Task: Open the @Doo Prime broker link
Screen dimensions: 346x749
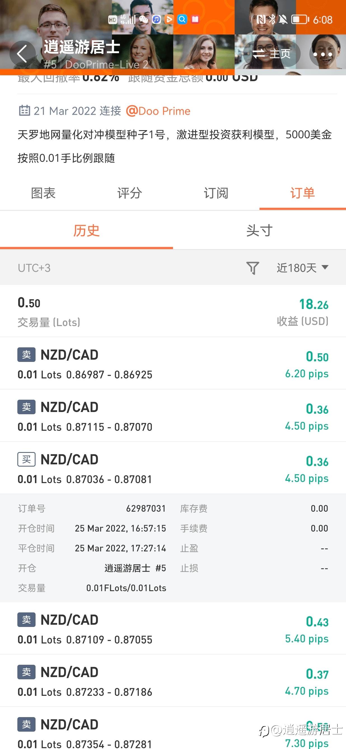Action: pyautogui.click(x=158, y=111)
